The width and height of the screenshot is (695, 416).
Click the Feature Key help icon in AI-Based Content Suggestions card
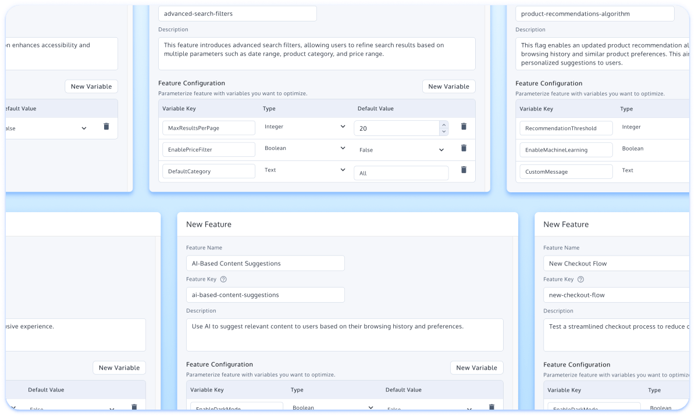click(x=223, y=279)
